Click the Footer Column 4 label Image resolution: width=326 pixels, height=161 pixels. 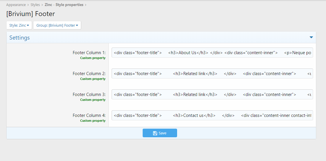89,115
